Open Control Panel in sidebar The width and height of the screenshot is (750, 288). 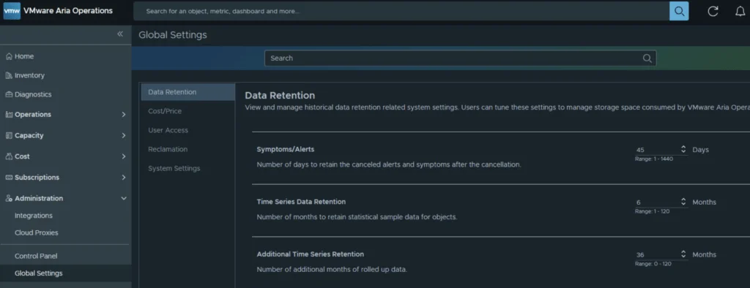tap(36, 256)
